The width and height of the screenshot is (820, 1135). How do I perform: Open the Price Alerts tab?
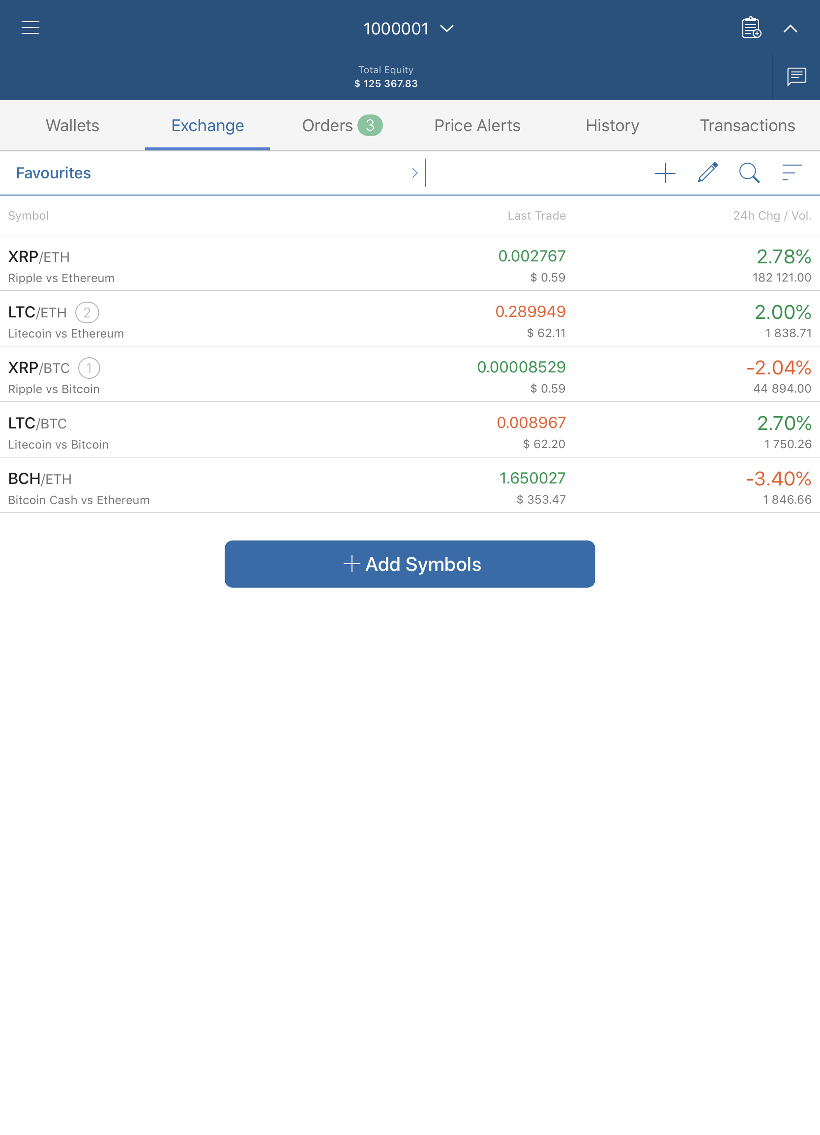pos(477,126)
